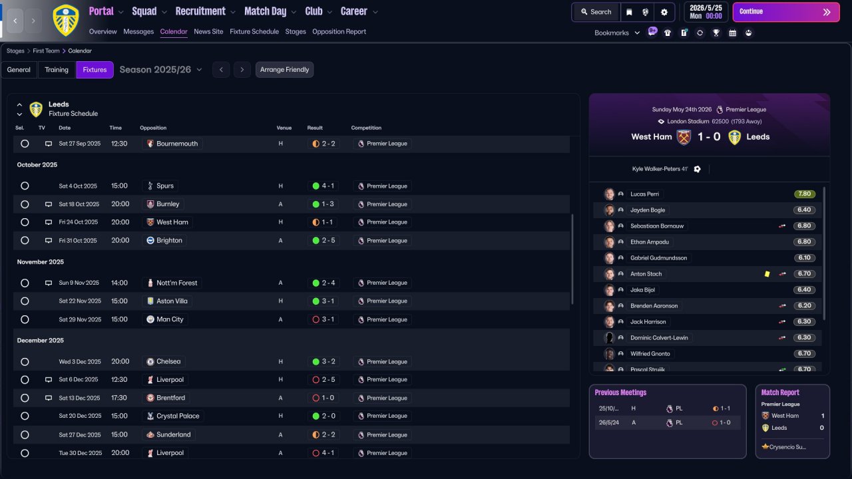Click the Search button

coord(596,12)
